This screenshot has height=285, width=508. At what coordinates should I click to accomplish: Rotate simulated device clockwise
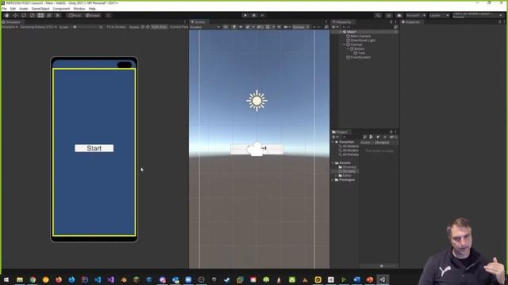(148, 27)
